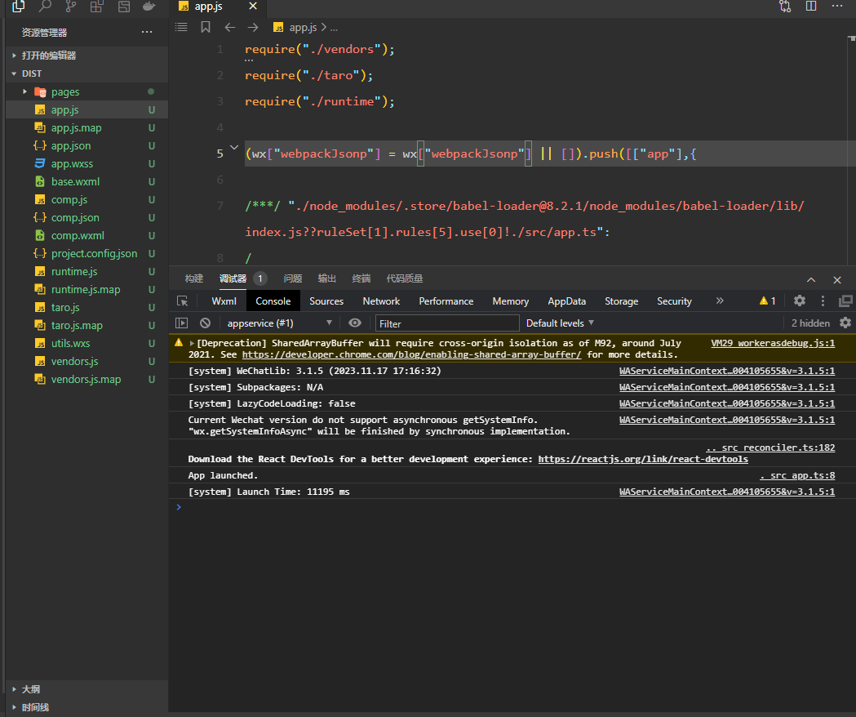Switch to the Network tab
Viewport: 856px width, 717px height.
381,301
